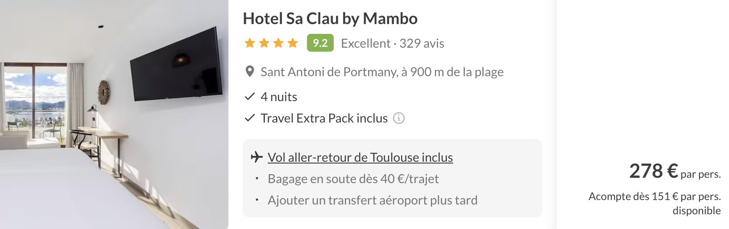The width and height of the screenshot is (729, 229).
Task: Click the fourth orange rating star
Action: tap(293, 43)
